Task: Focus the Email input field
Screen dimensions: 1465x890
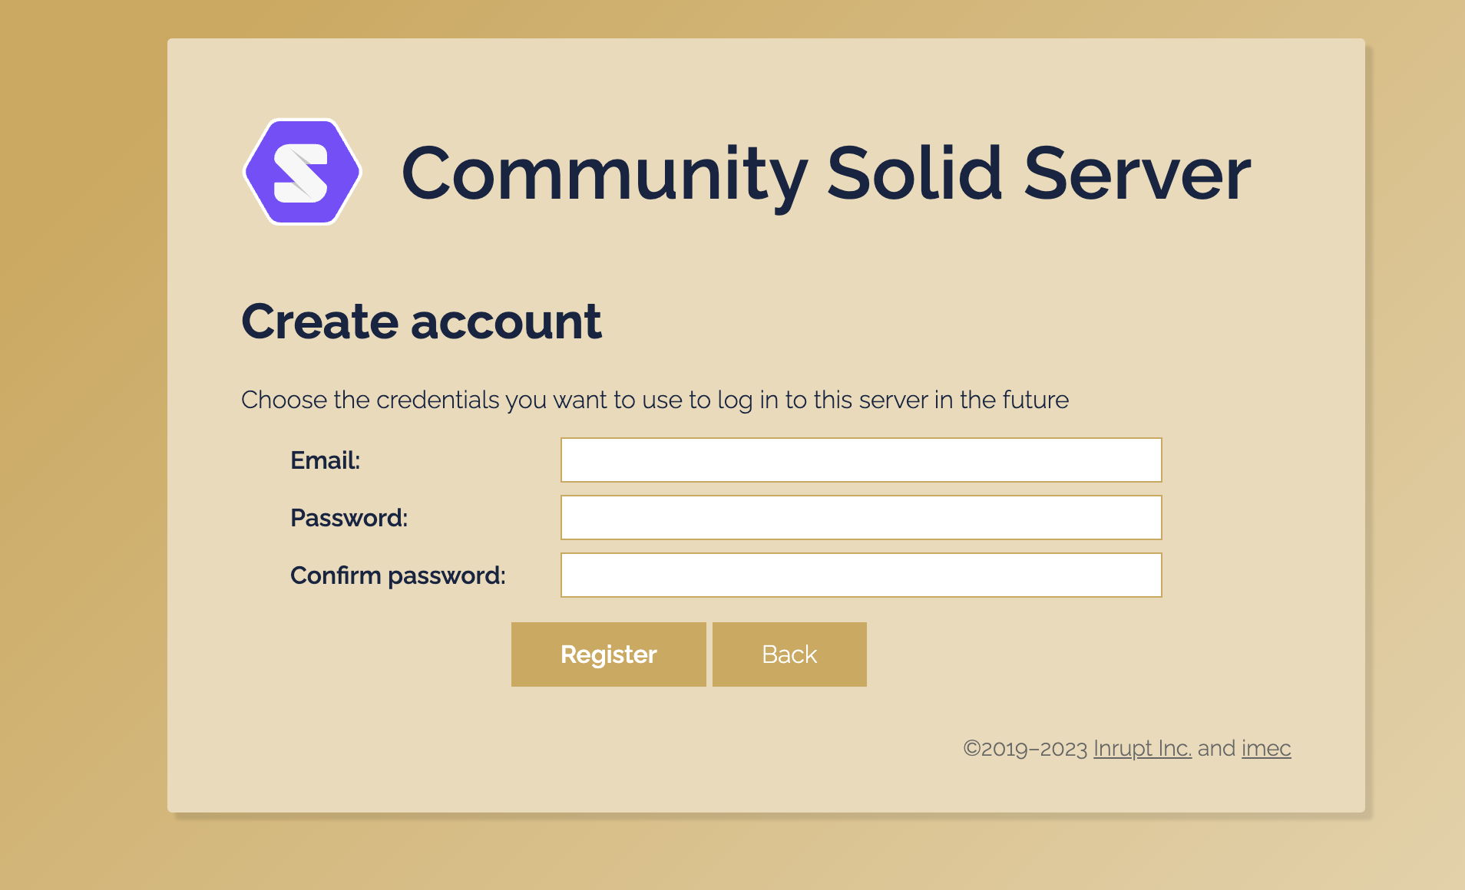Action: (861, 460)
